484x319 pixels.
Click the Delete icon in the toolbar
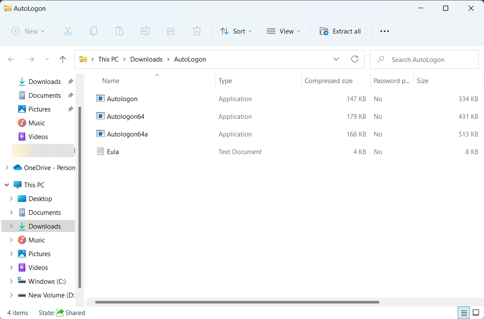pyautogui.click(x=197, y=31)
